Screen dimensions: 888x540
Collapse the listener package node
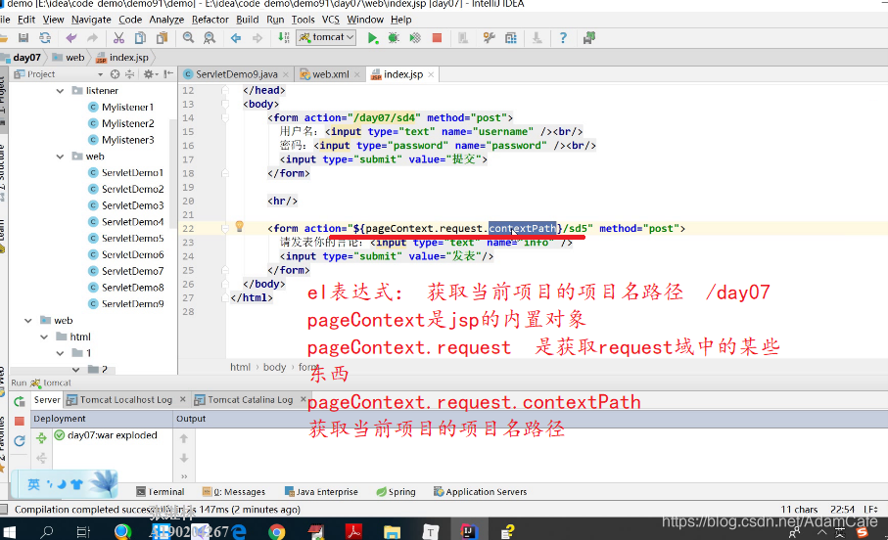[60, 91]
